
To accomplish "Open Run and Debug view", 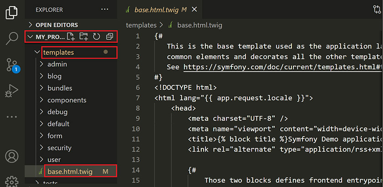I will pos(12,91).
